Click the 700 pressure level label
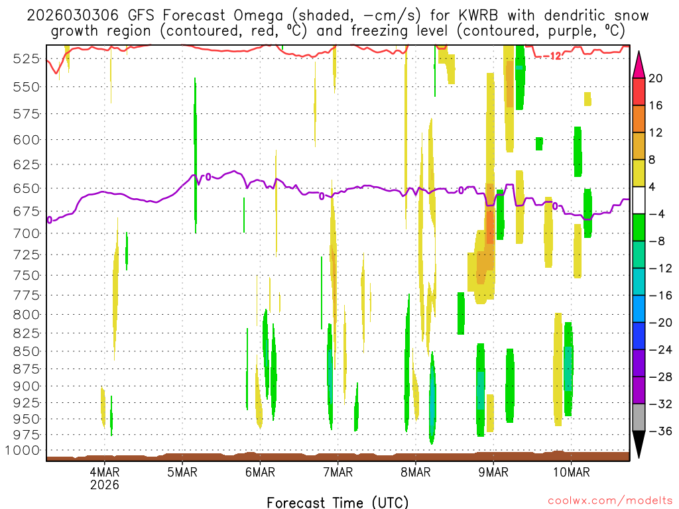 point(27,234)
